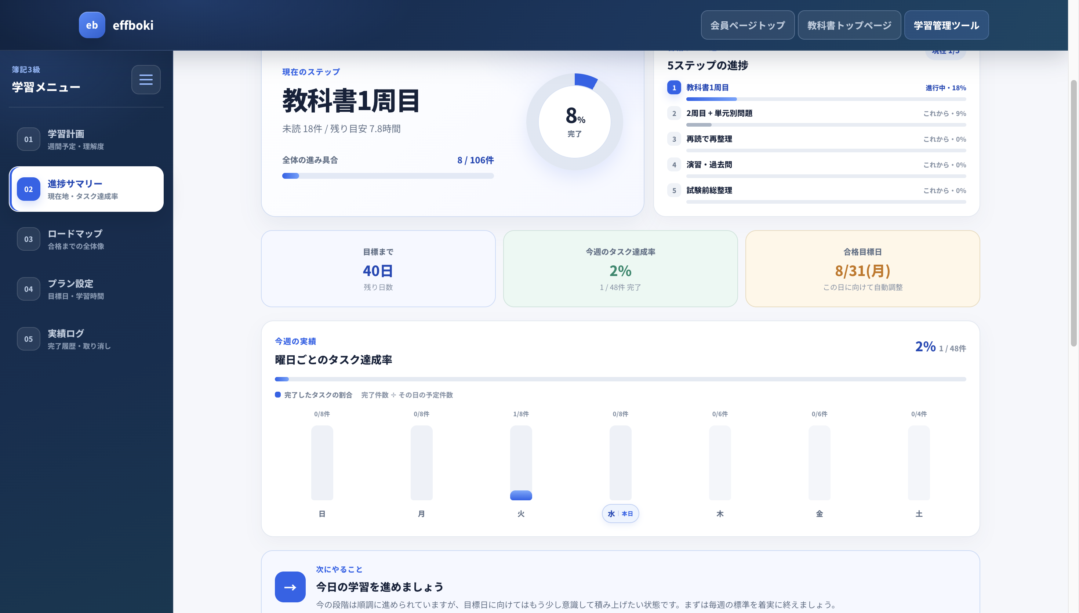This screenshot has width=1079, height=613.
Task: Click the 02 badge for 進捗サマリー
Action: [28, 189]
